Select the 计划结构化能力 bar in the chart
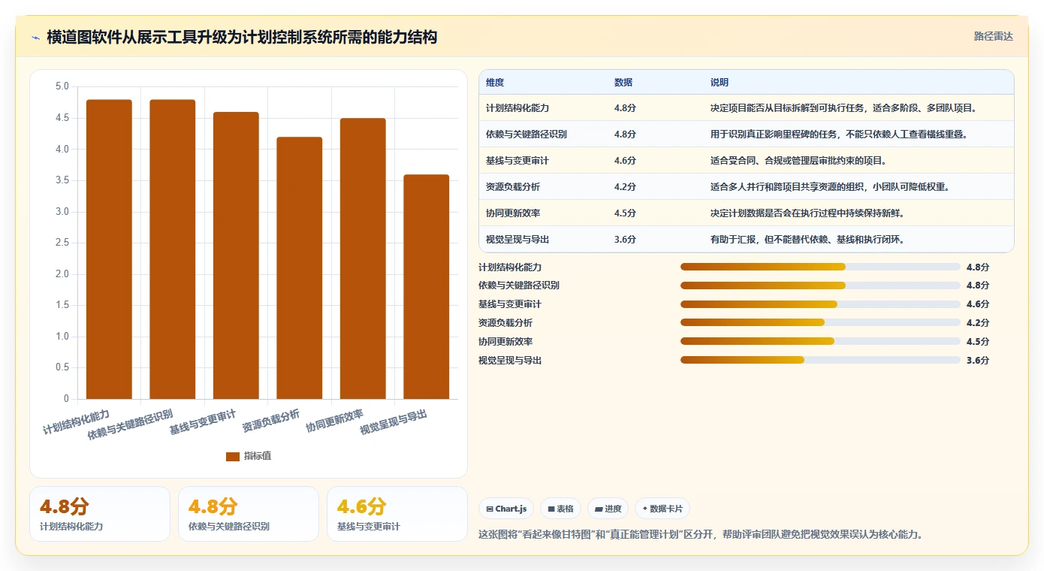This screenshot has height=571, width=1044. coord(109,249)
